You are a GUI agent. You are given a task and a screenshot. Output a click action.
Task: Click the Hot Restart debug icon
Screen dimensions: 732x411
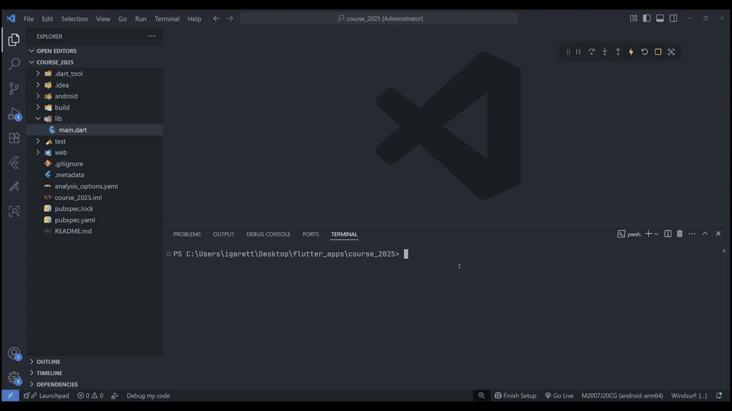[x=645, y=52]
